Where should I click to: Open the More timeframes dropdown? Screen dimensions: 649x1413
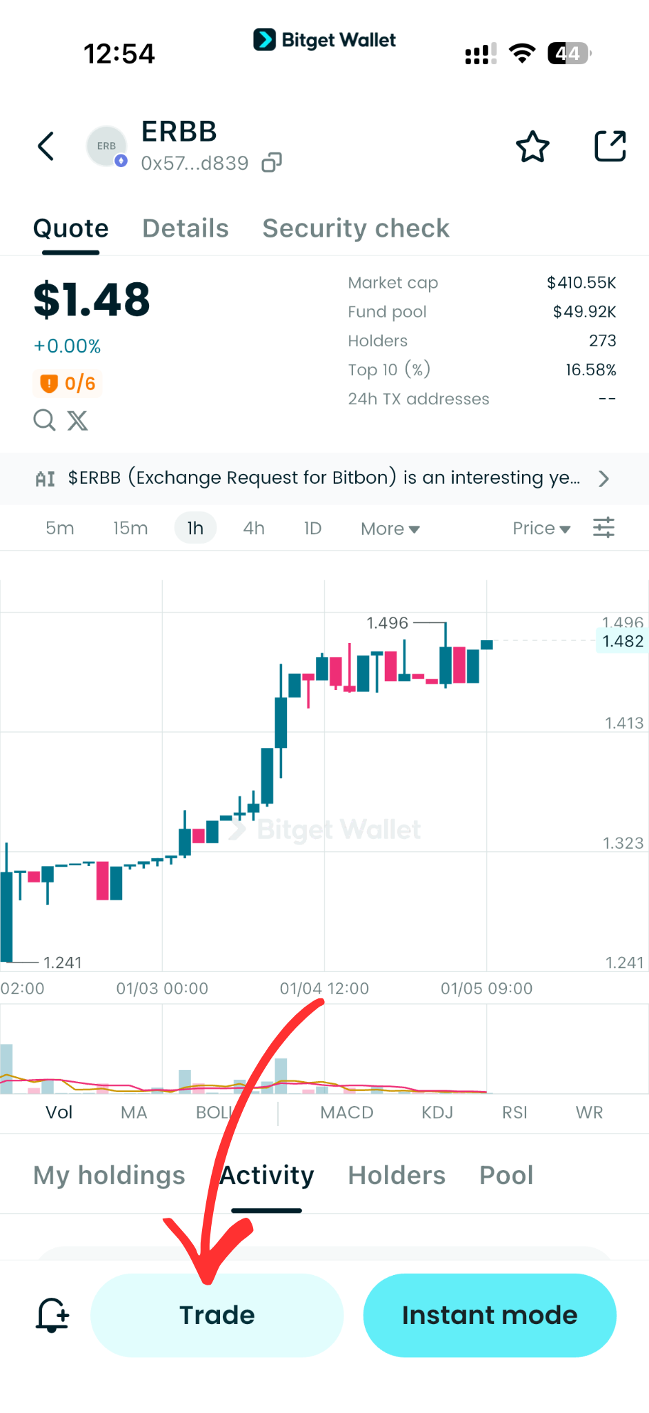click(390, 528)
